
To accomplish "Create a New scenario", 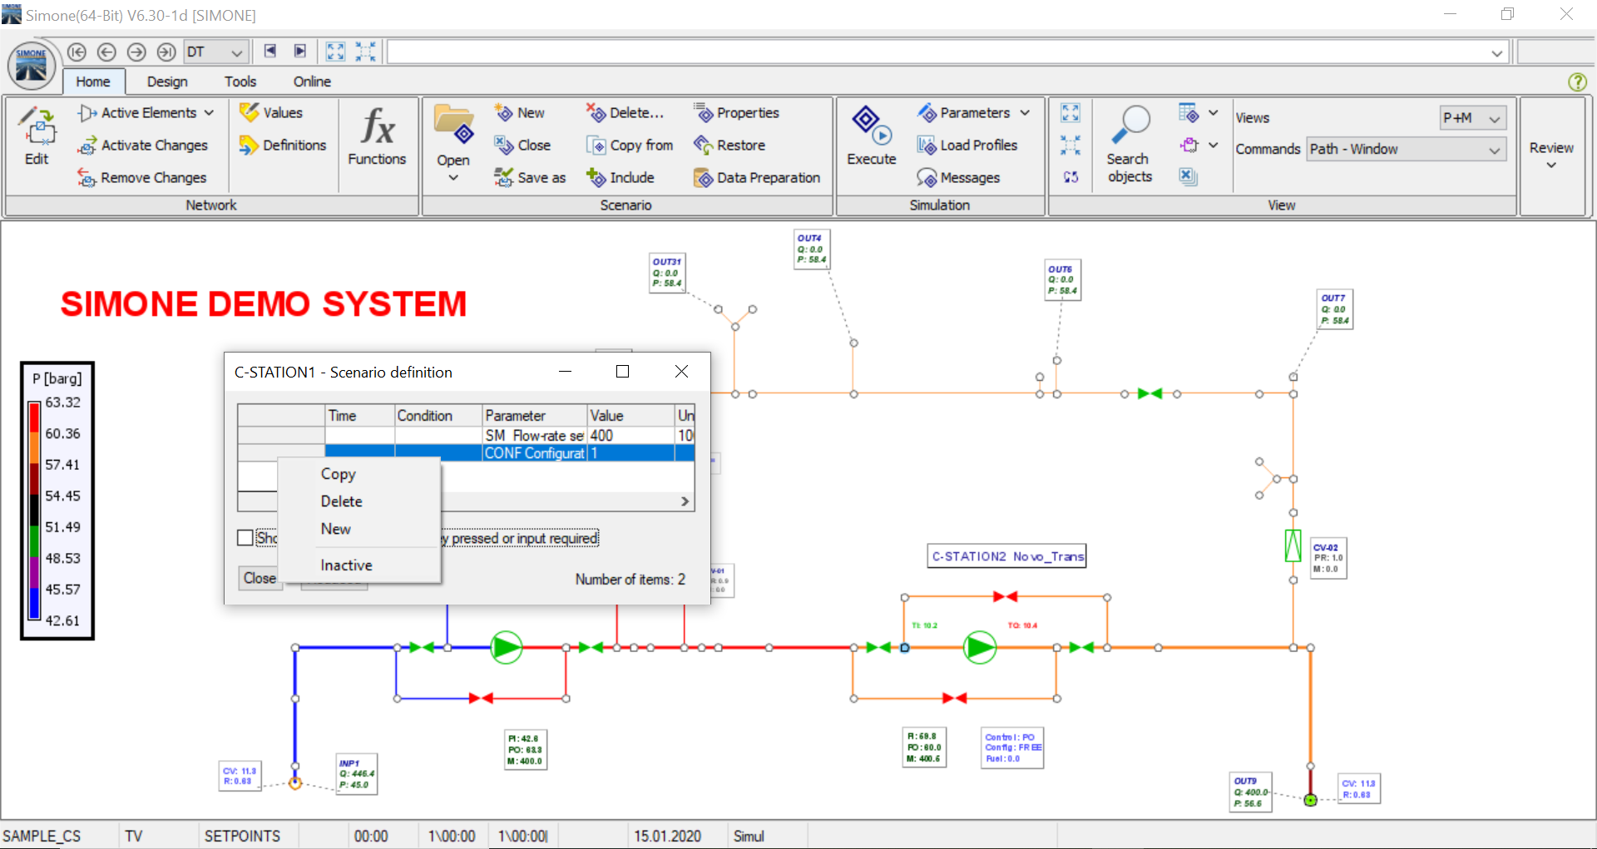I will (x=519, y=113).
